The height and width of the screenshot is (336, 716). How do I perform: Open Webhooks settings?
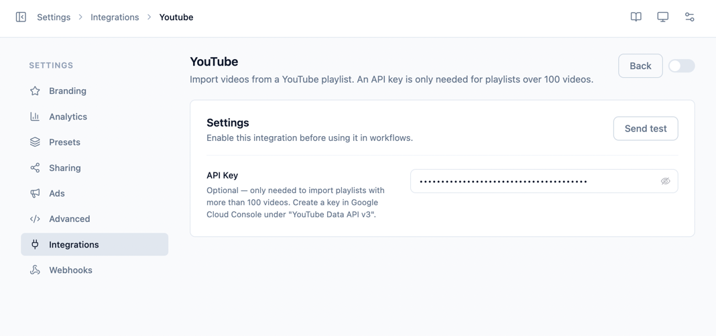point(95,270)
